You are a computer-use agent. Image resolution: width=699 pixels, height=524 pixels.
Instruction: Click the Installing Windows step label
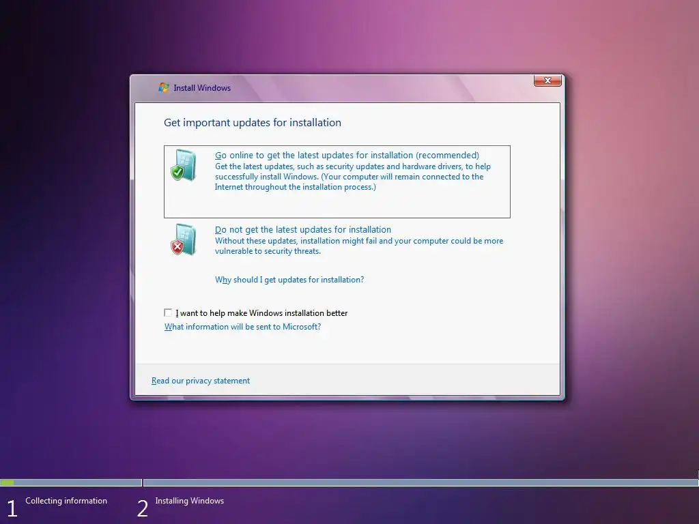(x=190, y=501)
